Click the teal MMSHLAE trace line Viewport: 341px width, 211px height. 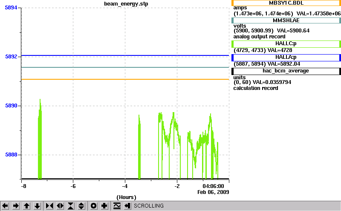point(125,67)
